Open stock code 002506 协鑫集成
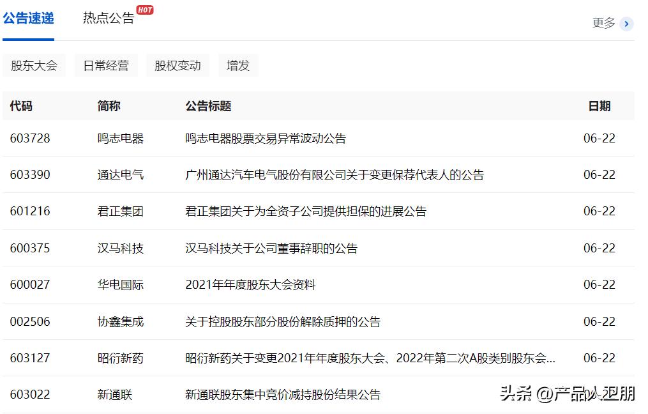The image size is (648, 414). (28, 322)
